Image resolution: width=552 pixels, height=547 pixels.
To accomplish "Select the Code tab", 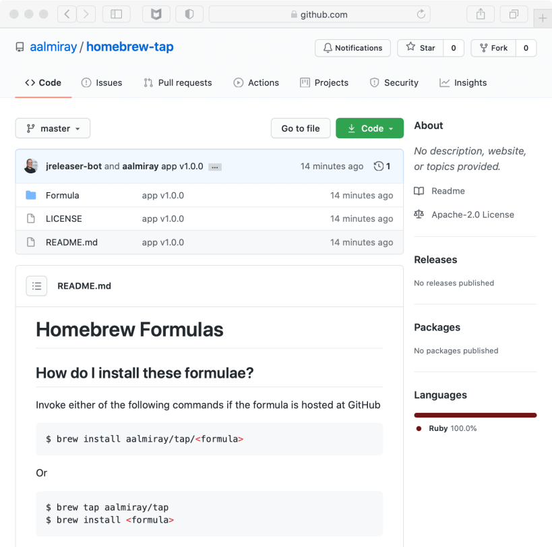I will pos(43,83).
